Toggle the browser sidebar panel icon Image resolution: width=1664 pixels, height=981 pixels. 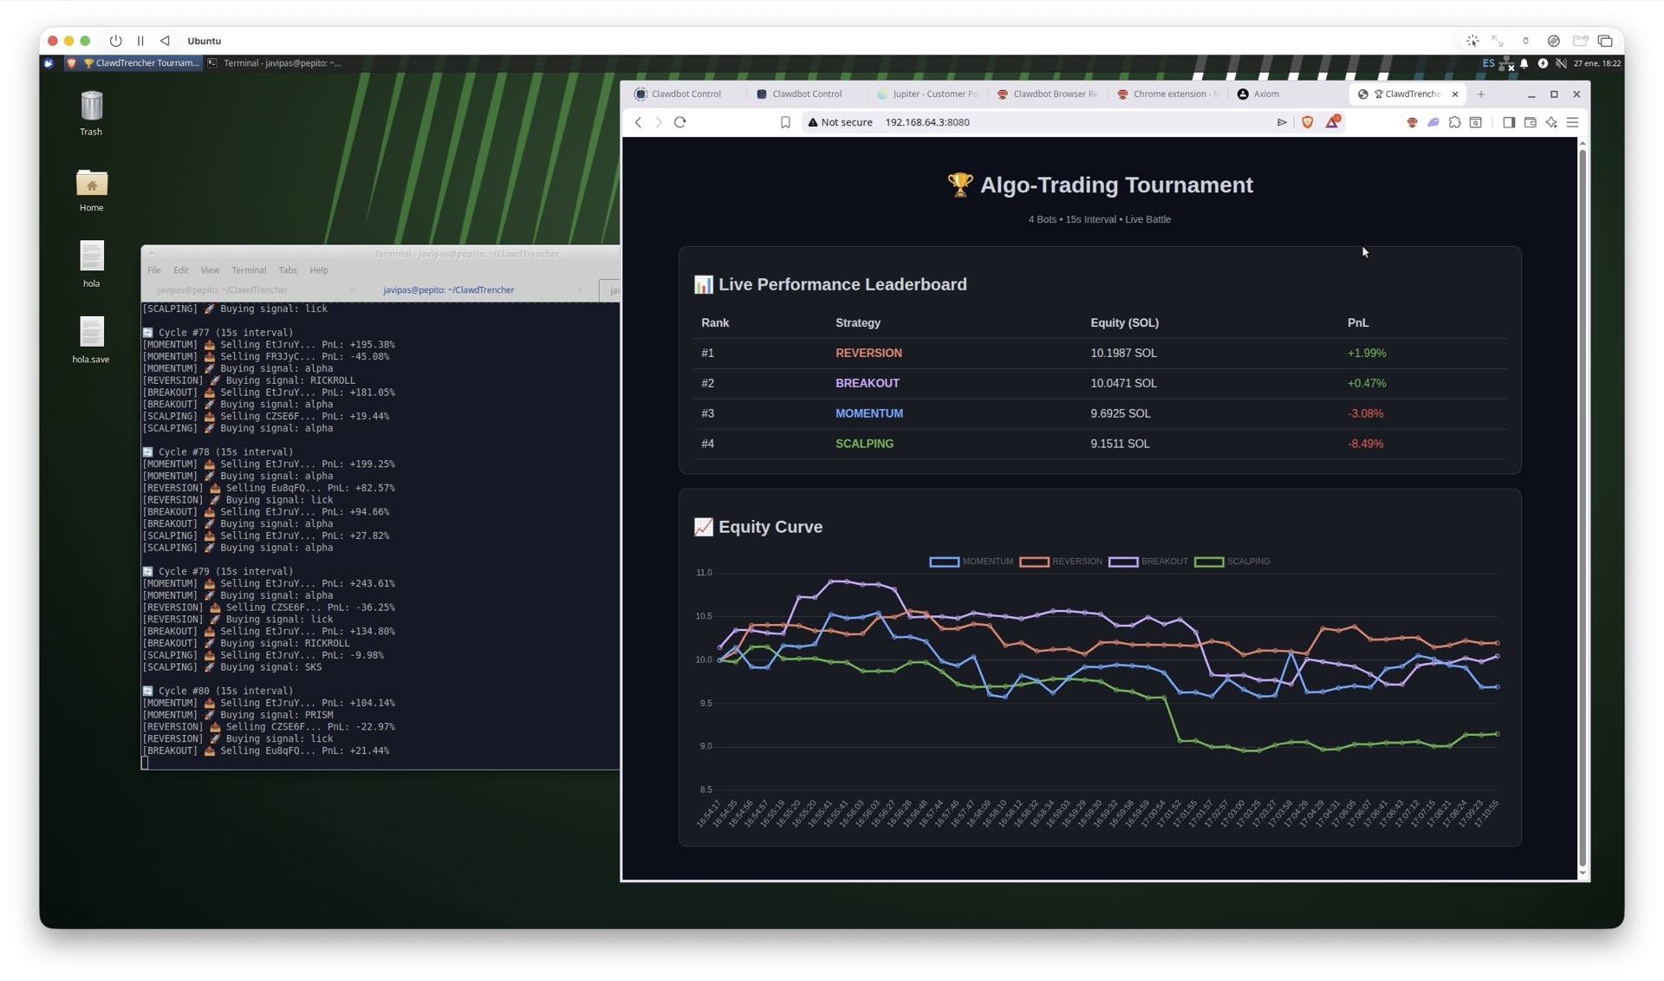1509,122
